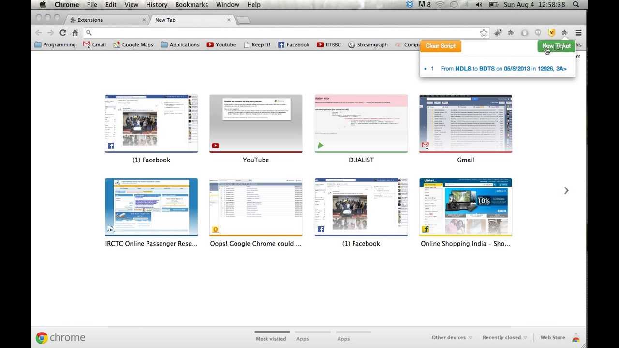Image resolution: width=619 pixels, height=348 pixels.
Task: Open the Youtube bookmark
Action: coord(221,45)
